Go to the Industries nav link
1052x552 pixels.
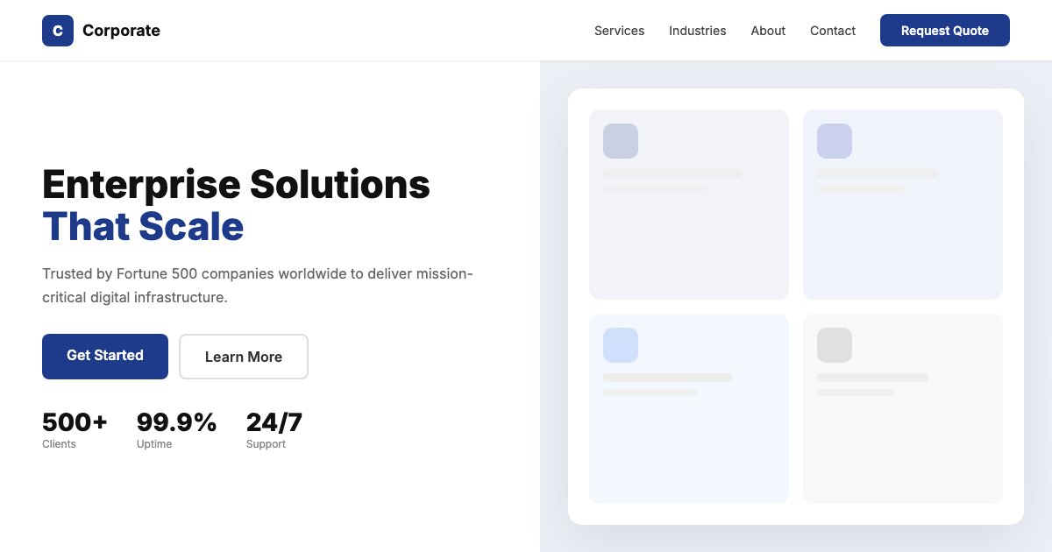pos(697,31)
